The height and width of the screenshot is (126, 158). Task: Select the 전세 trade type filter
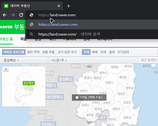point(103,52)
